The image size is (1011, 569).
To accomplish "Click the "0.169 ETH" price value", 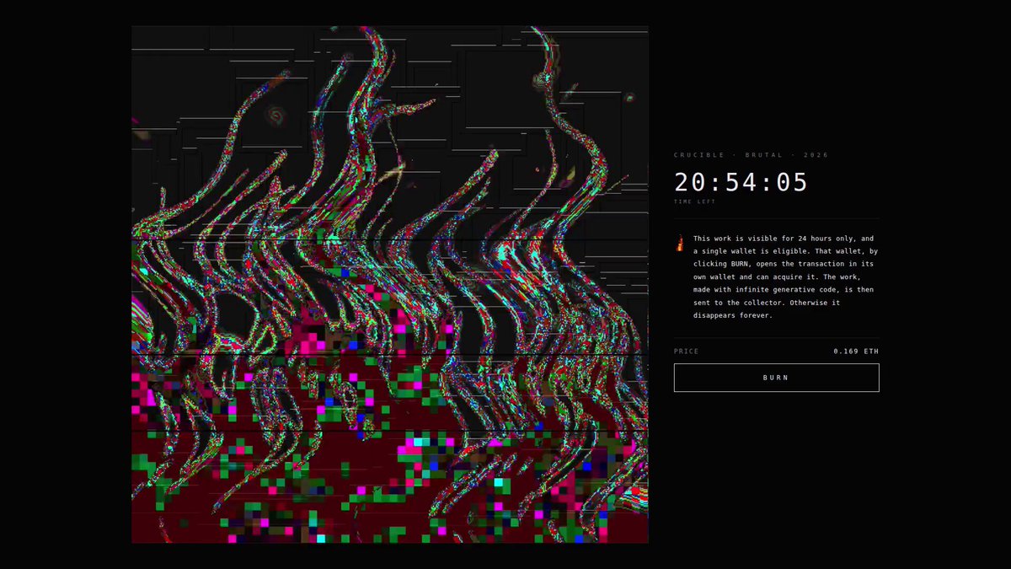I will tap(856, 351).
